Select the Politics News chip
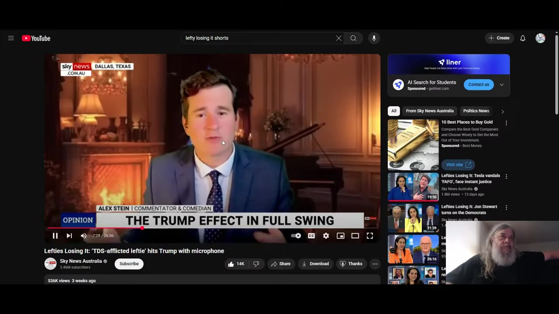This screenshot has width=559, height=314. point(476,111)
